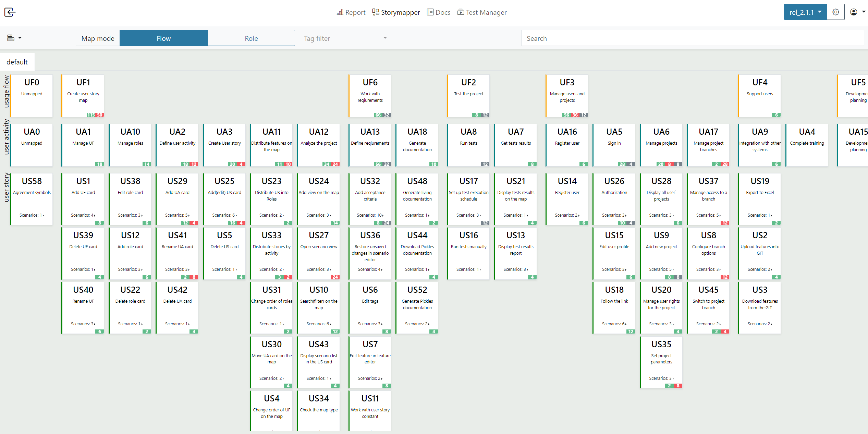
Task: Open UF4 Support users card
Action: [760, 96]
